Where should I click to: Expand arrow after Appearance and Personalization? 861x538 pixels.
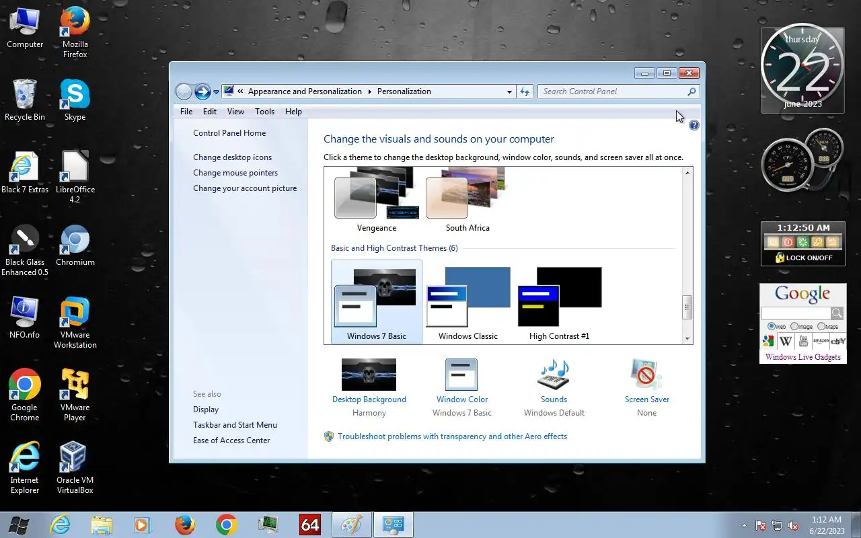(369, 91)
